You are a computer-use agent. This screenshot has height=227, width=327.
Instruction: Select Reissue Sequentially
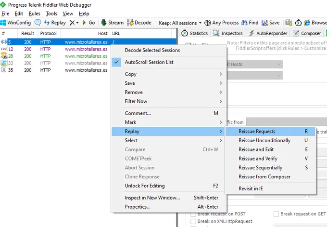pyautogui.click(x=270, y=168)
